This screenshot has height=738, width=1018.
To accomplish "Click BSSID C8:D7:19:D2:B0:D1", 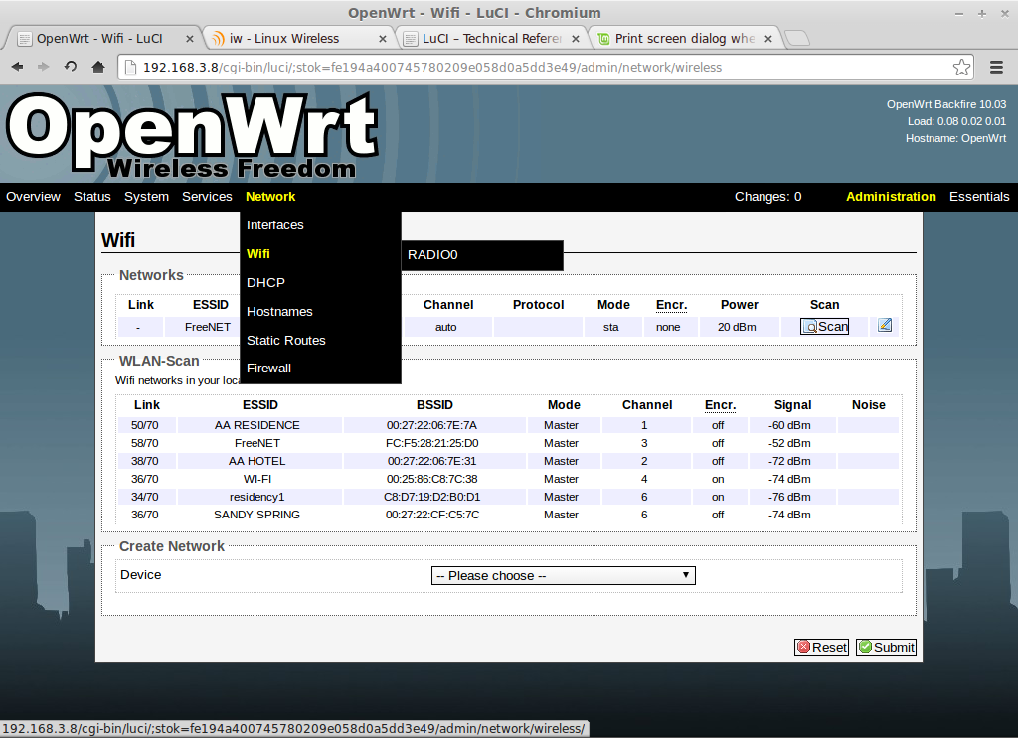I will coord(432,497).
